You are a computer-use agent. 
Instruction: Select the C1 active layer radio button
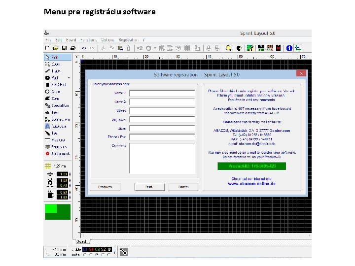[85, 255]
